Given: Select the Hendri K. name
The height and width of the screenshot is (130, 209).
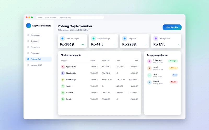Looking at the screenshot, I should [70, 93].
